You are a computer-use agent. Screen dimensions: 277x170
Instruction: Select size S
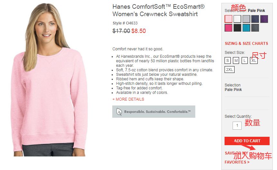pos(227,61)
